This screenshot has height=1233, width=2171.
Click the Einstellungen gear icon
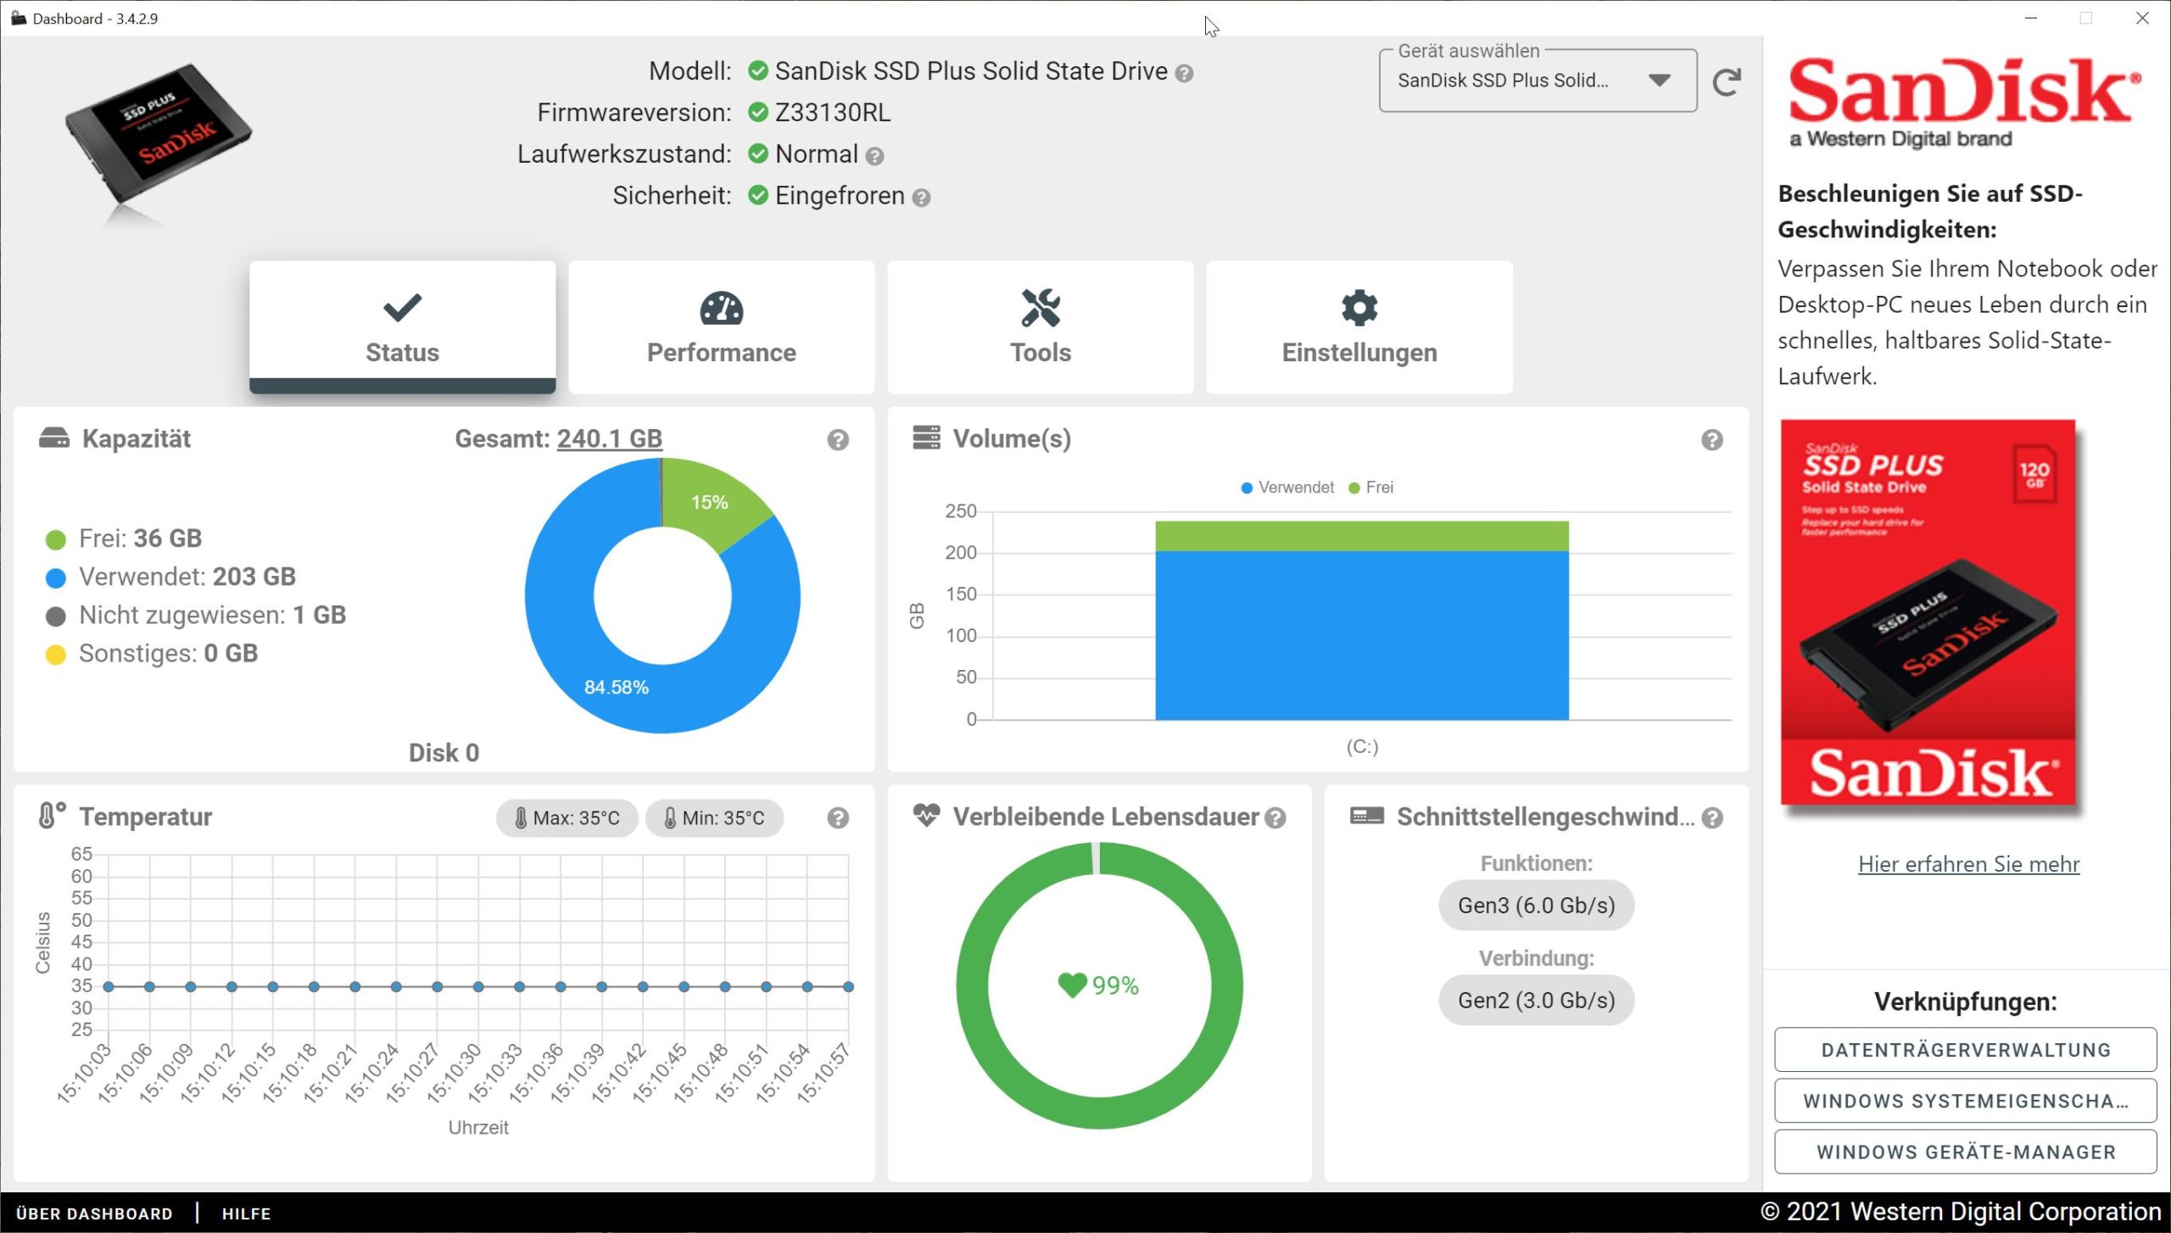(x=1359, y=308)
